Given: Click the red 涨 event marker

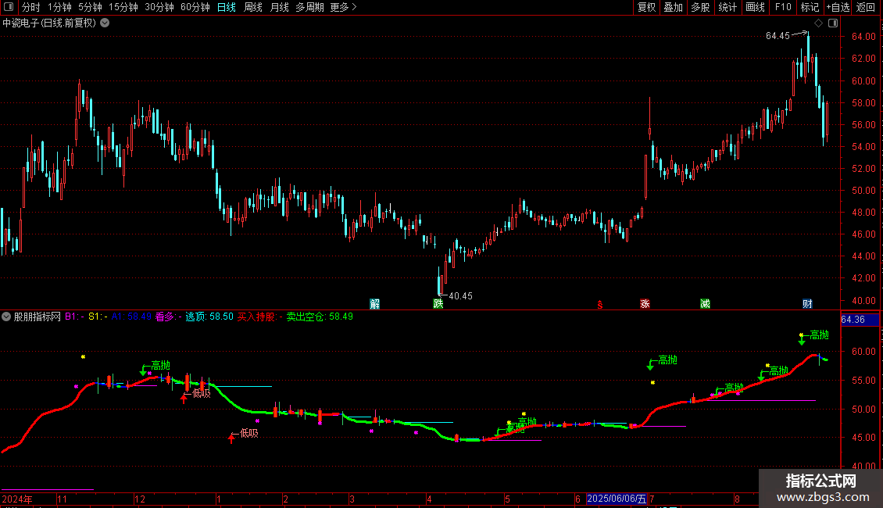Looking at the screenshot, I should pyautogui.click(x=645, y=304).
